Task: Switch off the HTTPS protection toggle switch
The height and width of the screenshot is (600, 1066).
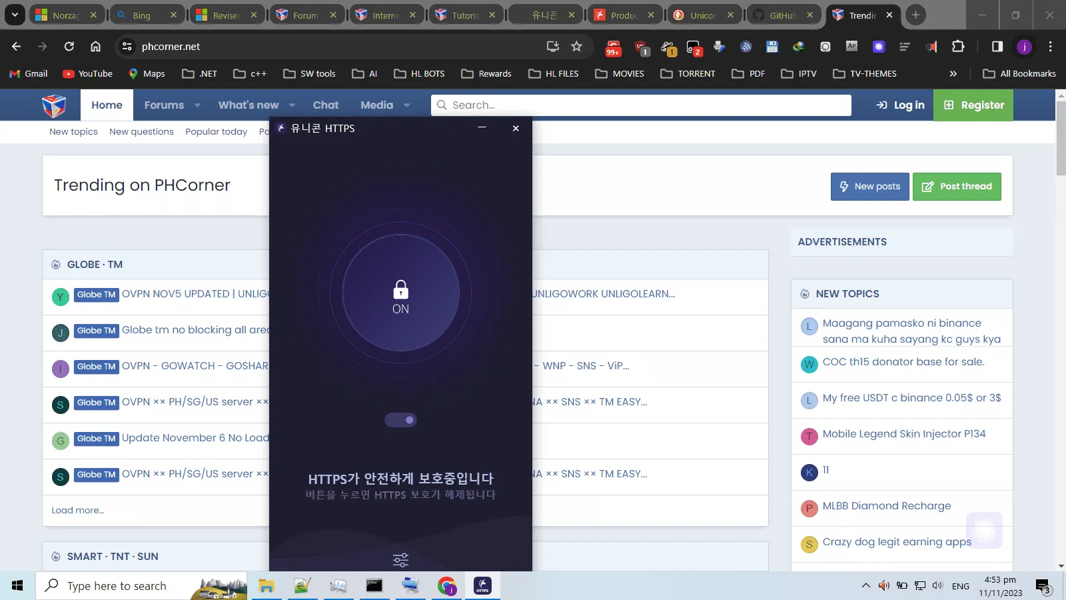Action: tap(400, 420)
